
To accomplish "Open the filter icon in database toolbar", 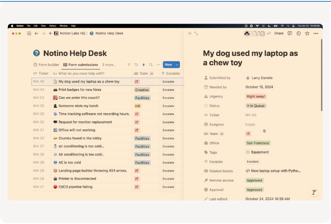I will (x=129, y=64).
